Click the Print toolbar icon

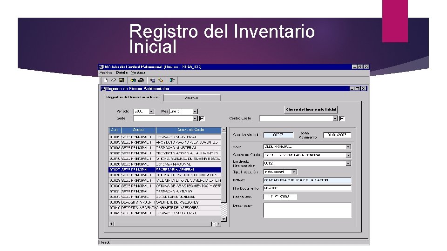coord(141,80)
